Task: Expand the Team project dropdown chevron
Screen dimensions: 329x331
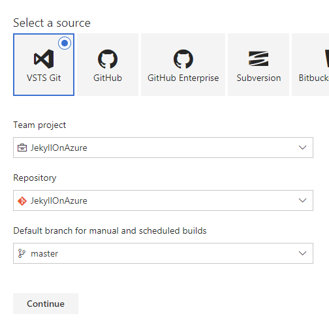Action: coord(302,148)
